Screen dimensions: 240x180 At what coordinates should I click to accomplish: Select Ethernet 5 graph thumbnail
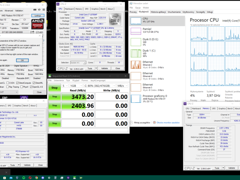136,87
